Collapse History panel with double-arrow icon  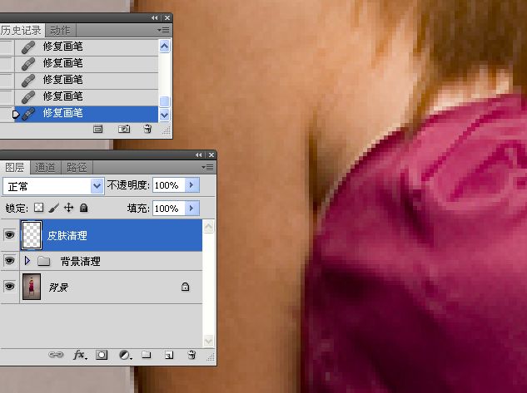click(154, 17)
